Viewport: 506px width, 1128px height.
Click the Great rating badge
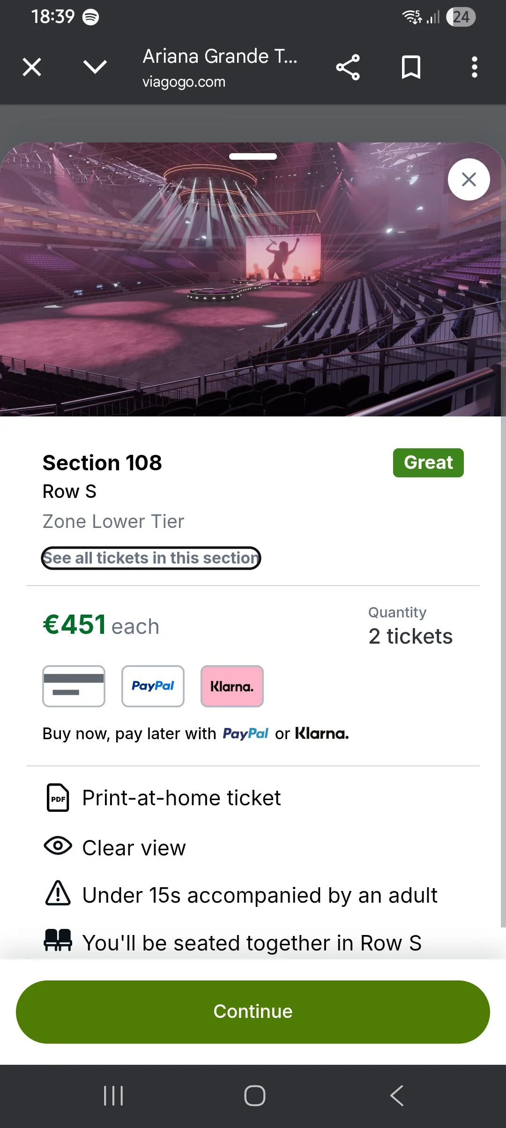[428, 462]
